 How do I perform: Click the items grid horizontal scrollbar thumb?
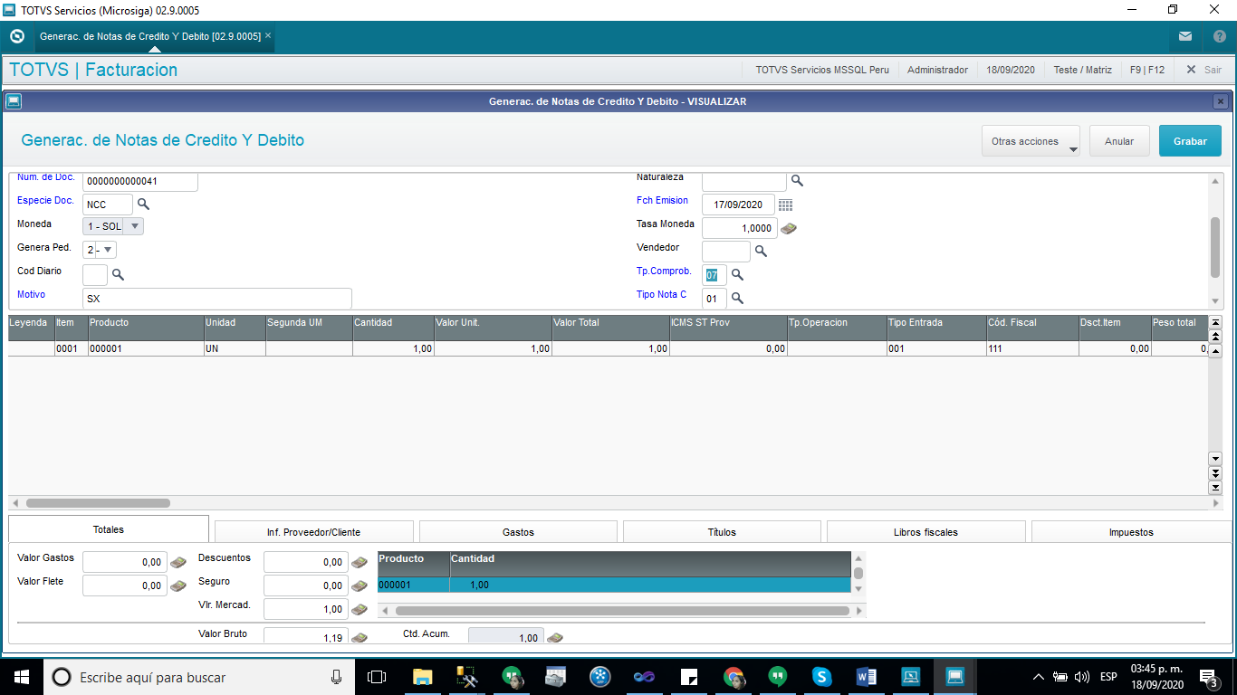click(98, 503)
